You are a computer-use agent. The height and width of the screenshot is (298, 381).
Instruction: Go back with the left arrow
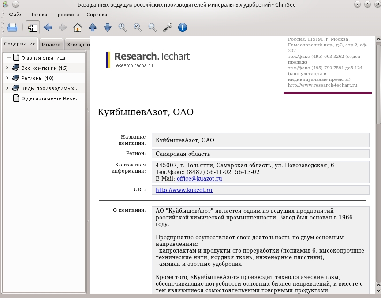[48, 27]
